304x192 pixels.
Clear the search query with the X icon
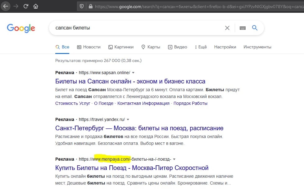tap(227, 28)
